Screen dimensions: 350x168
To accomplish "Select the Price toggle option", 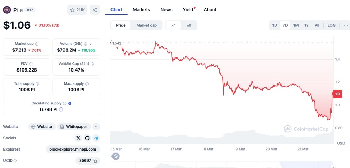I will (121, 25).
